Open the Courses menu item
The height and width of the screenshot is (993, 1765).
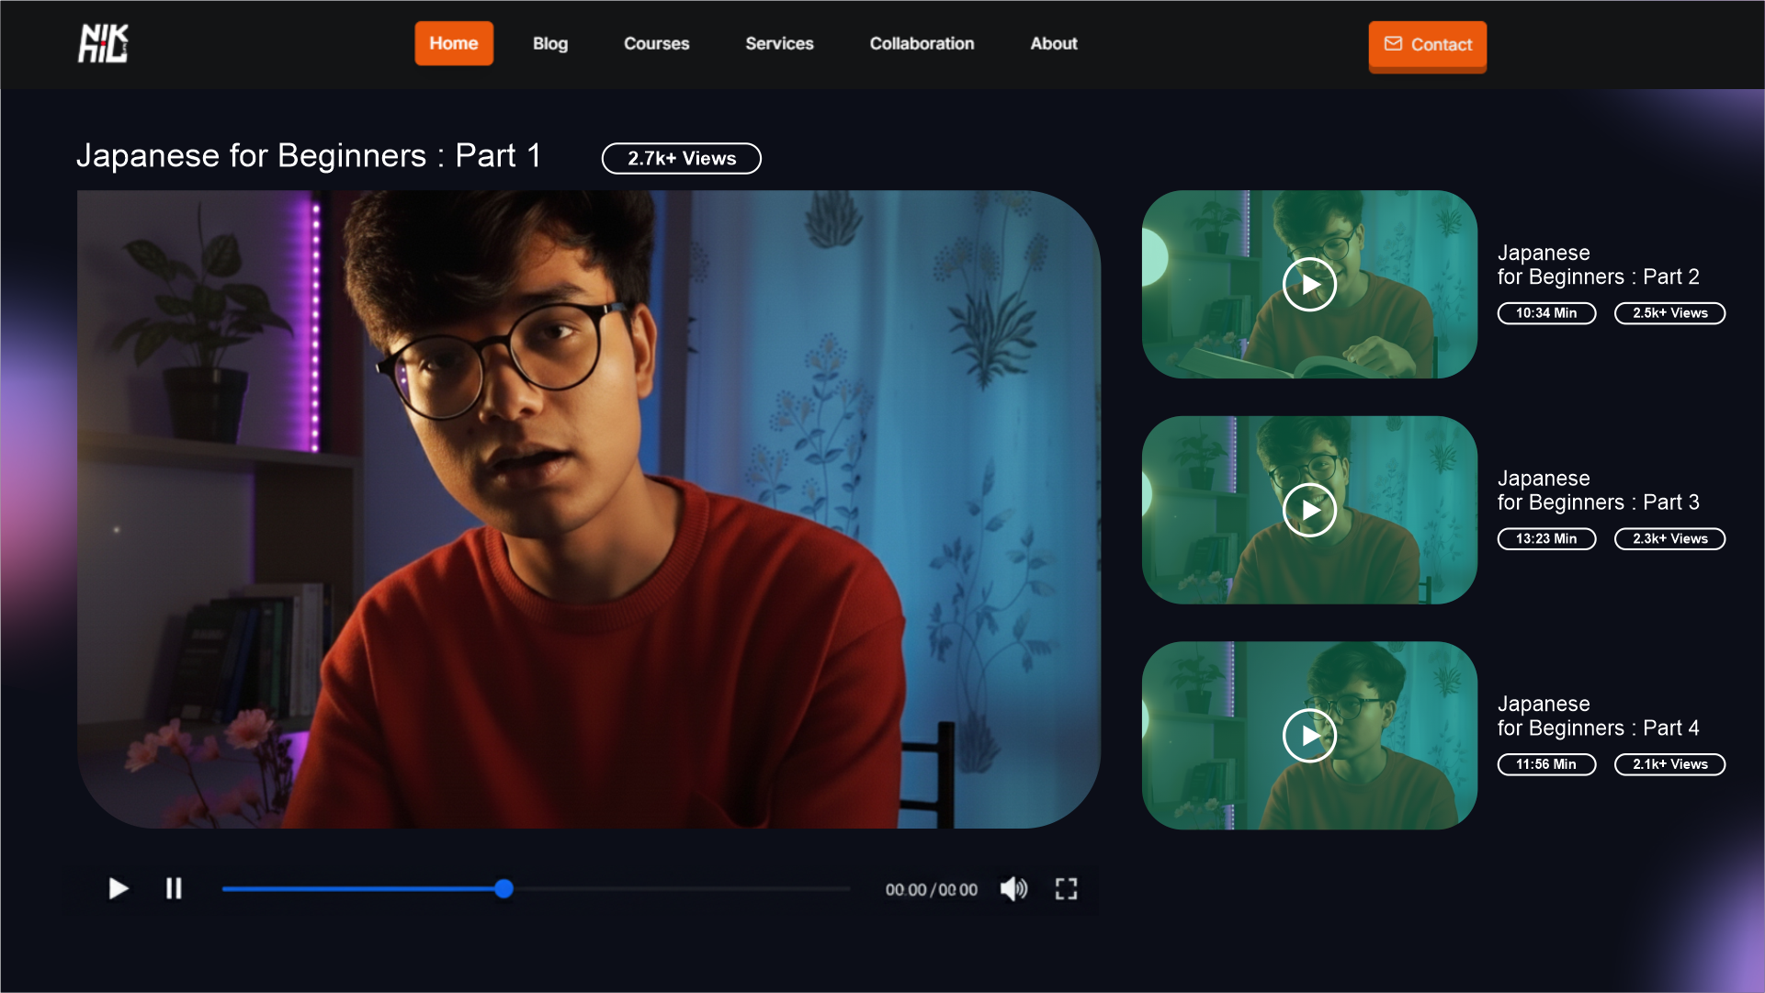[656, 43]
